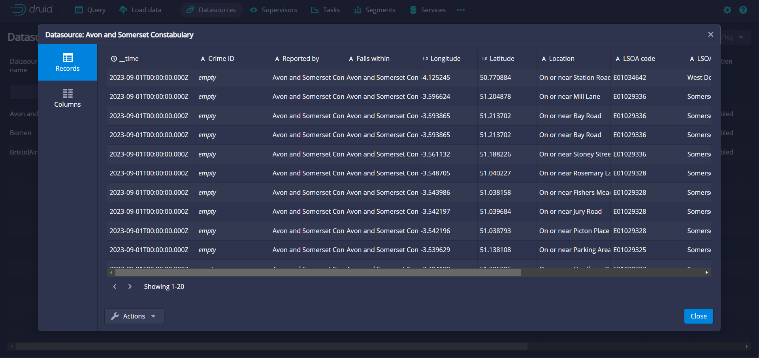Viewport: 759px width, 358px height.
Task: Click 'Showing 1-20' pagination text
Action: 164,286
